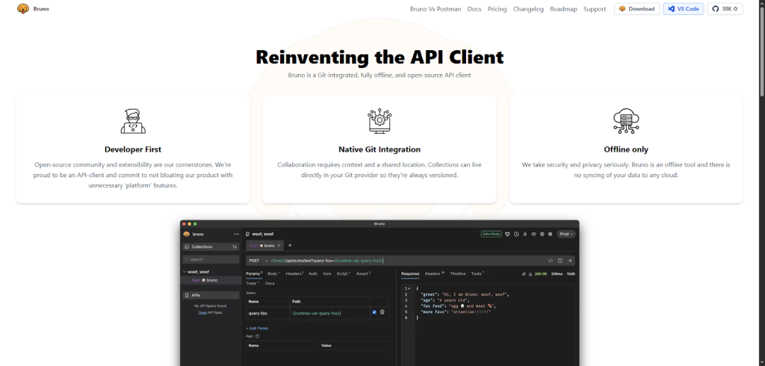The width and height of the screenshot is (765, 366).
Task: Open the generate code icon in the URL bar
Action: (551, 261)
